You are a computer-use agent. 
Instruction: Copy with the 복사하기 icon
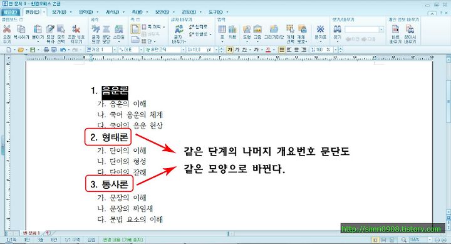21,29
